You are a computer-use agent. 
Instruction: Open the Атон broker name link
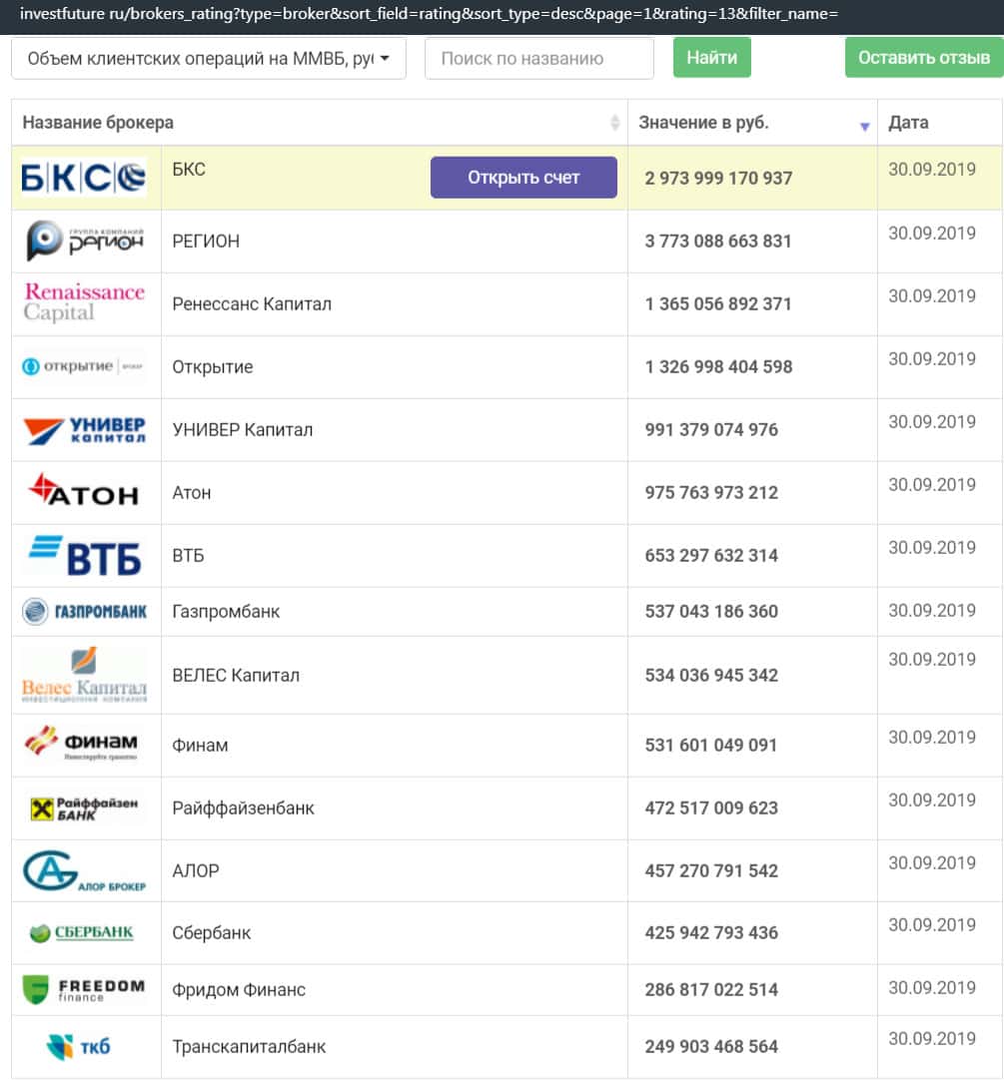[x=192, y=492]
